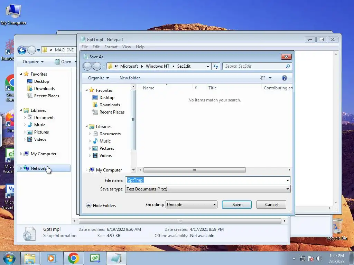This screenshot has height=265, width=354.
Task: Open Notepad File menu
Action: pyautogui.click(x=85, y=47)
